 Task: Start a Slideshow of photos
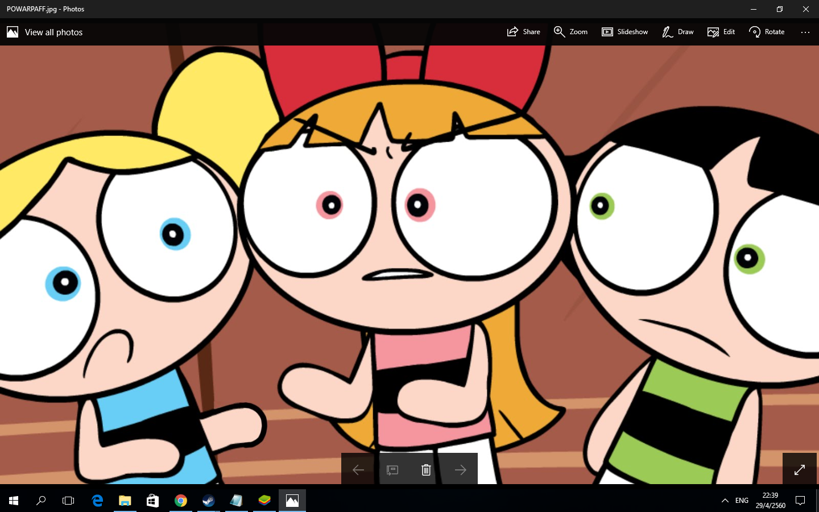[625, 32]
